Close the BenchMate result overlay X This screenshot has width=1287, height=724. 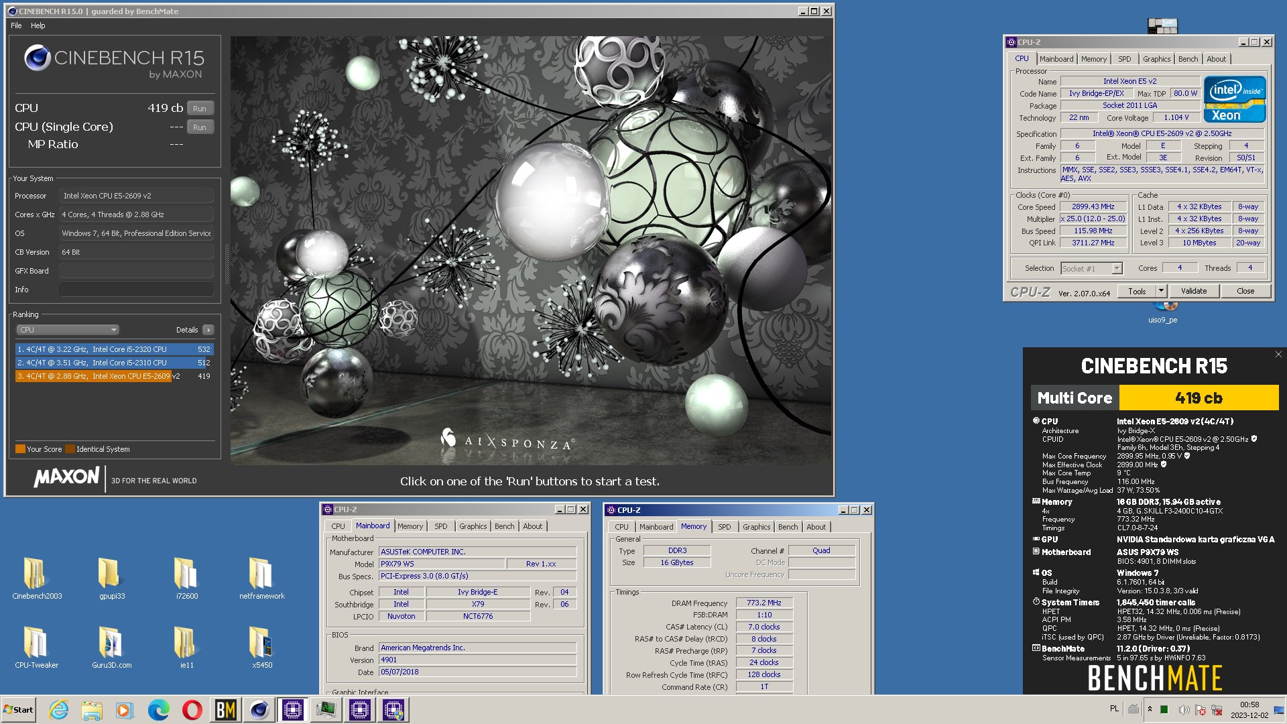point(1278,355)
